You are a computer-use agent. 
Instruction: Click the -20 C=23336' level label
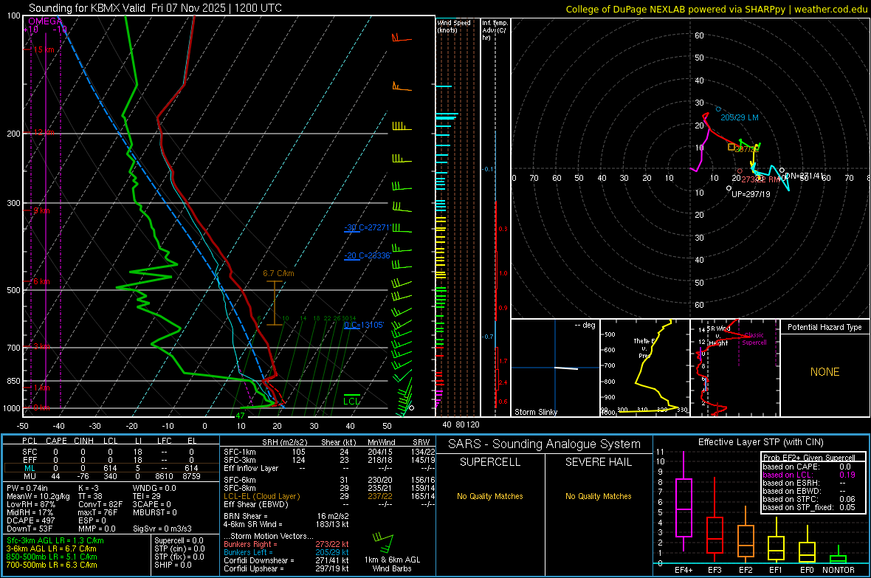[367, 255]
